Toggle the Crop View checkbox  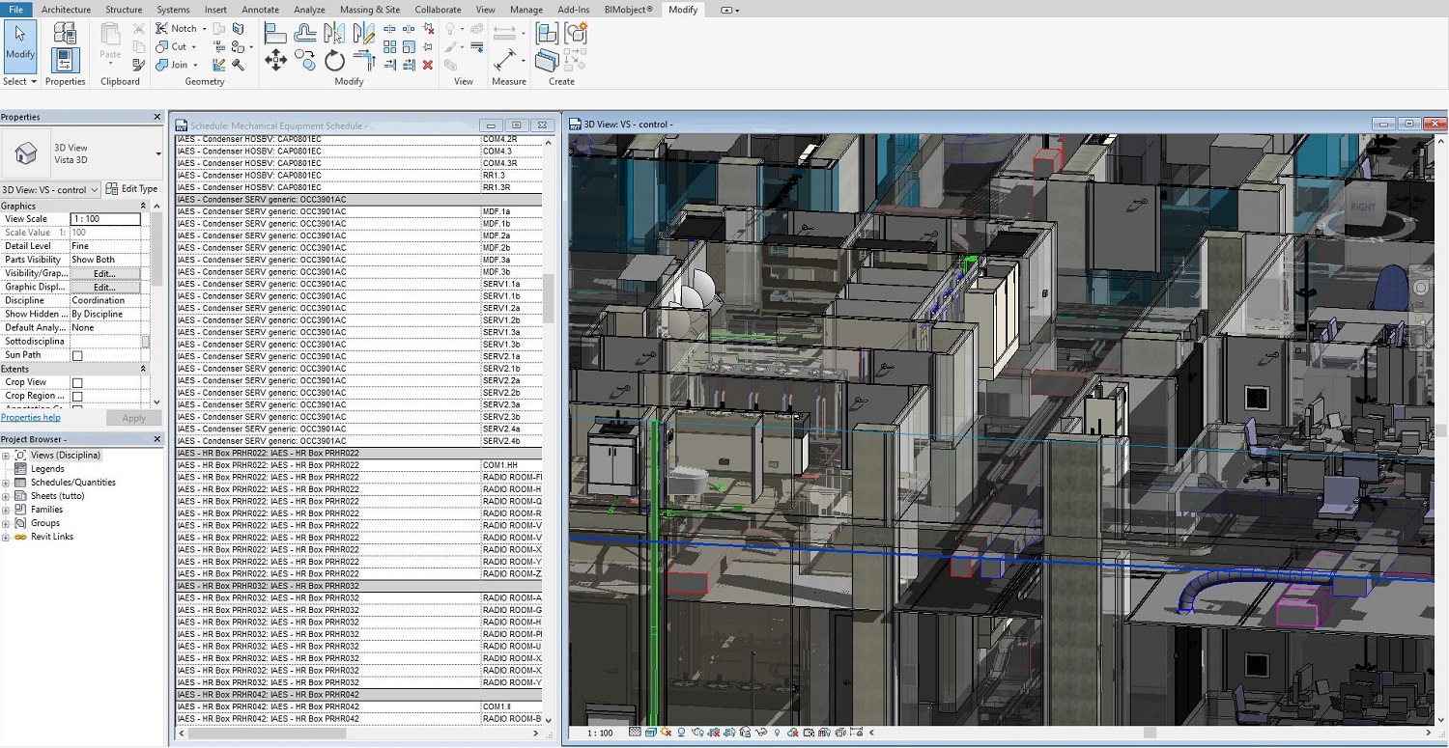pyautogui.click(x=77, y=382)
